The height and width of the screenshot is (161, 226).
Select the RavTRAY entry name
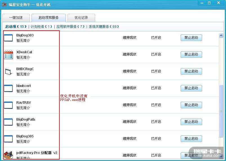[x=24, y=102]
